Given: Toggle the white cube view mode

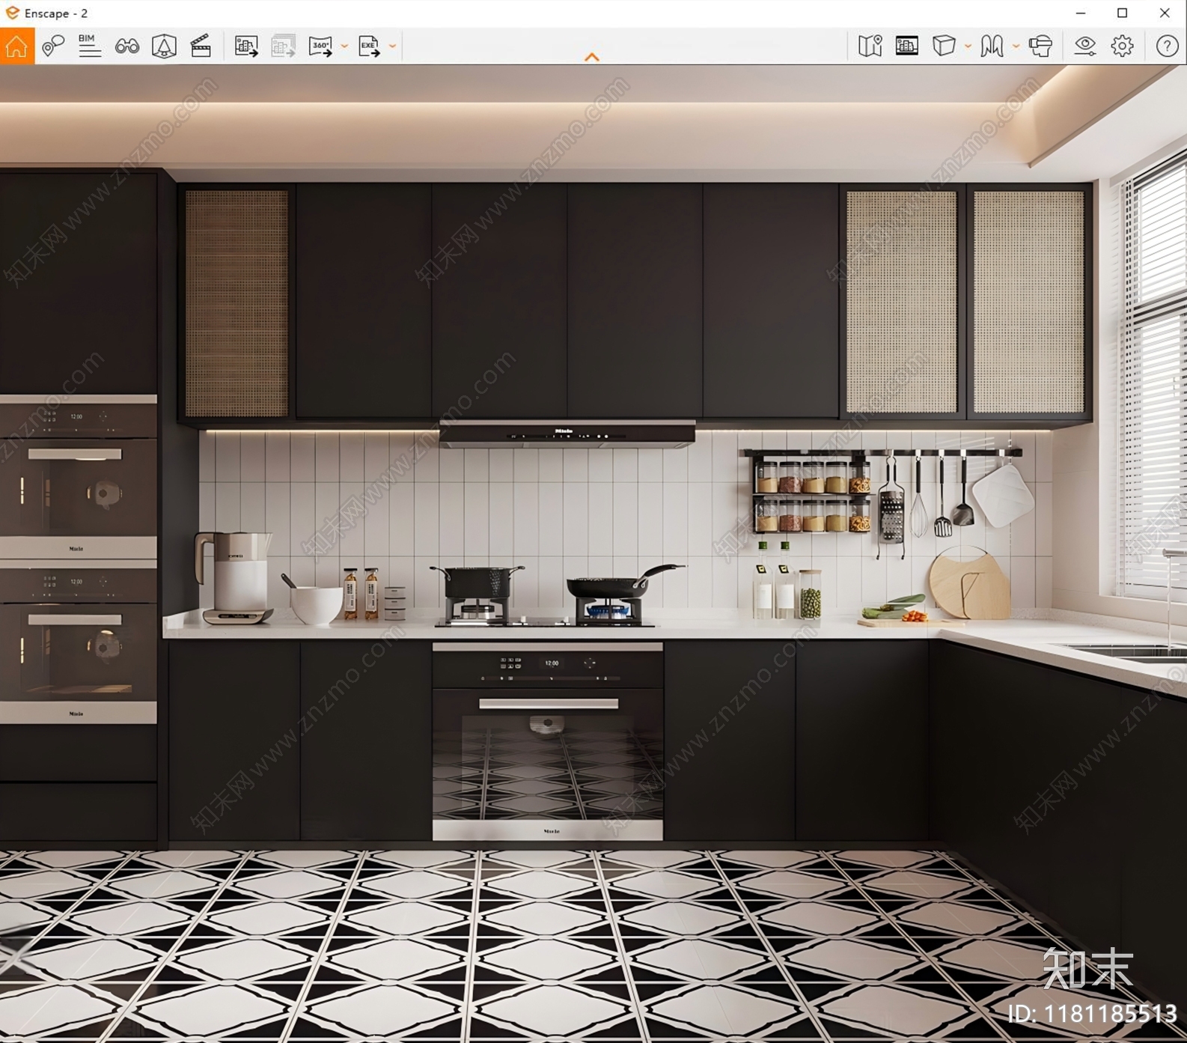Looking at the screenshot, I should [x=944, y=46].
